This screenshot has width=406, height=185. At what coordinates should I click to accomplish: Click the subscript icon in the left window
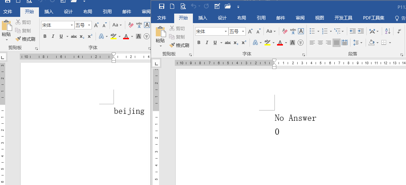pos(82,36)
